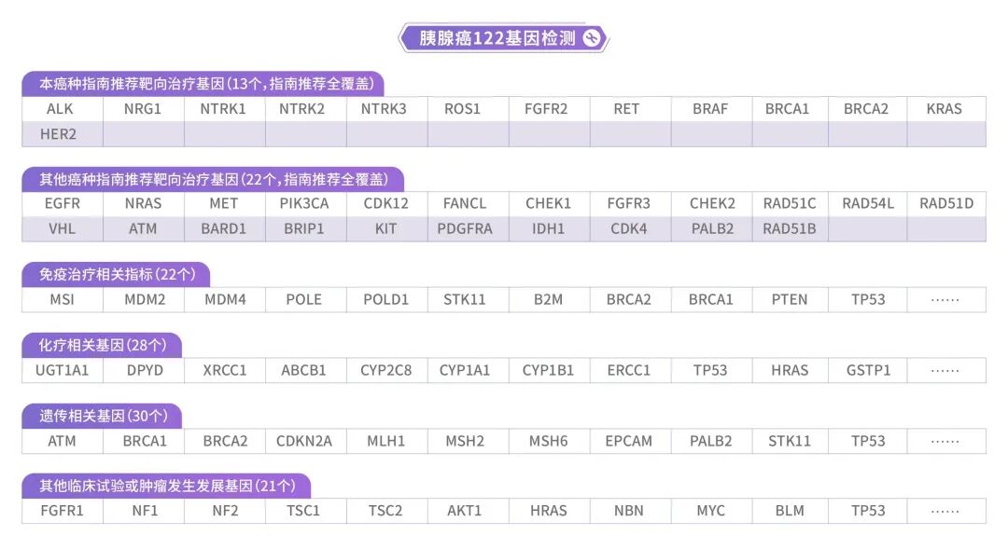Click the RET cell
This screenshot has height=549, width=1008.
tap(630, 109)
